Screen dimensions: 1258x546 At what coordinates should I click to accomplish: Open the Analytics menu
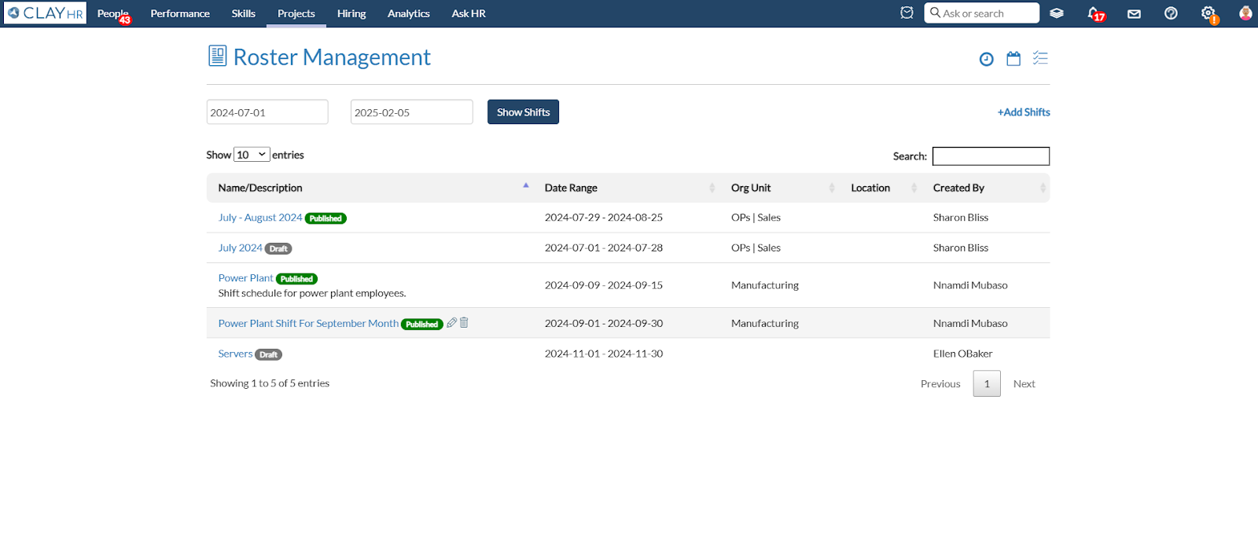409,13
